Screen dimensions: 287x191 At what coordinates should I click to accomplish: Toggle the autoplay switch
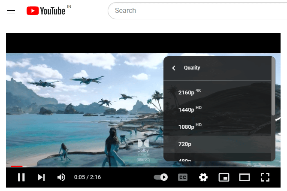tap(161, 177)
